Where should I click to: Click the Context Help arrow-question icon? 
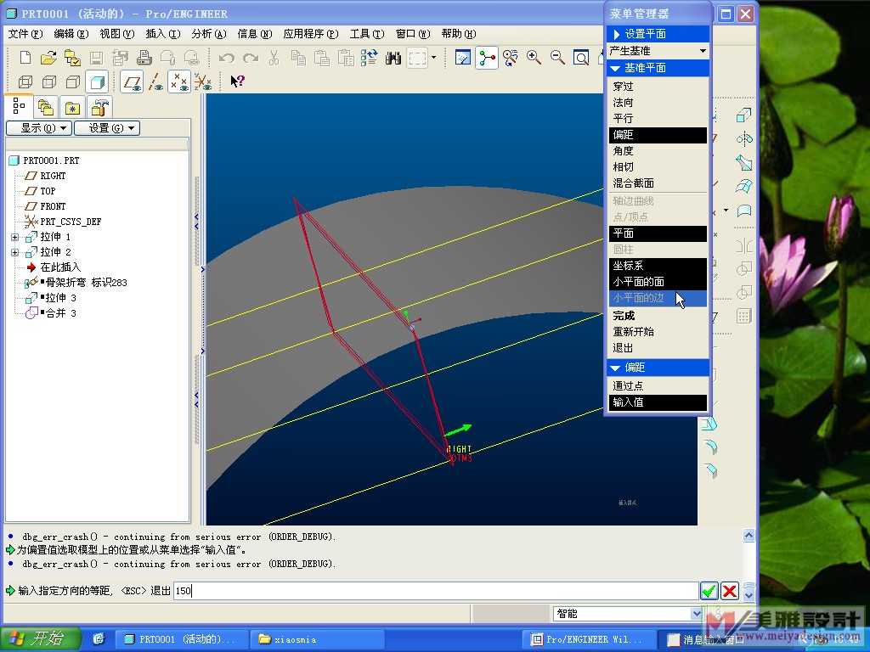coord(237,81)
